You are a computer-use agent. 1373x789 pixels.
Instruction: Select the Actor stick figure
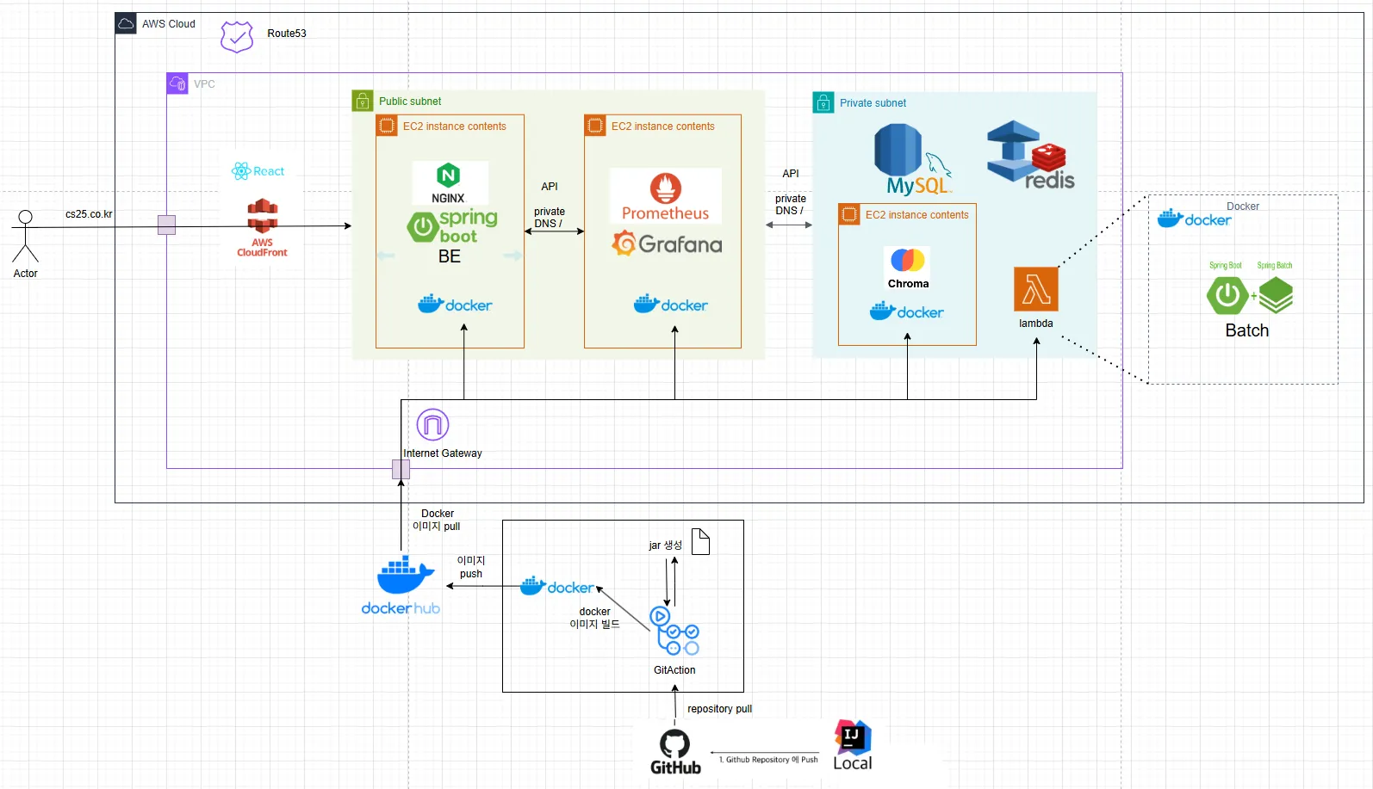point(26,236)
